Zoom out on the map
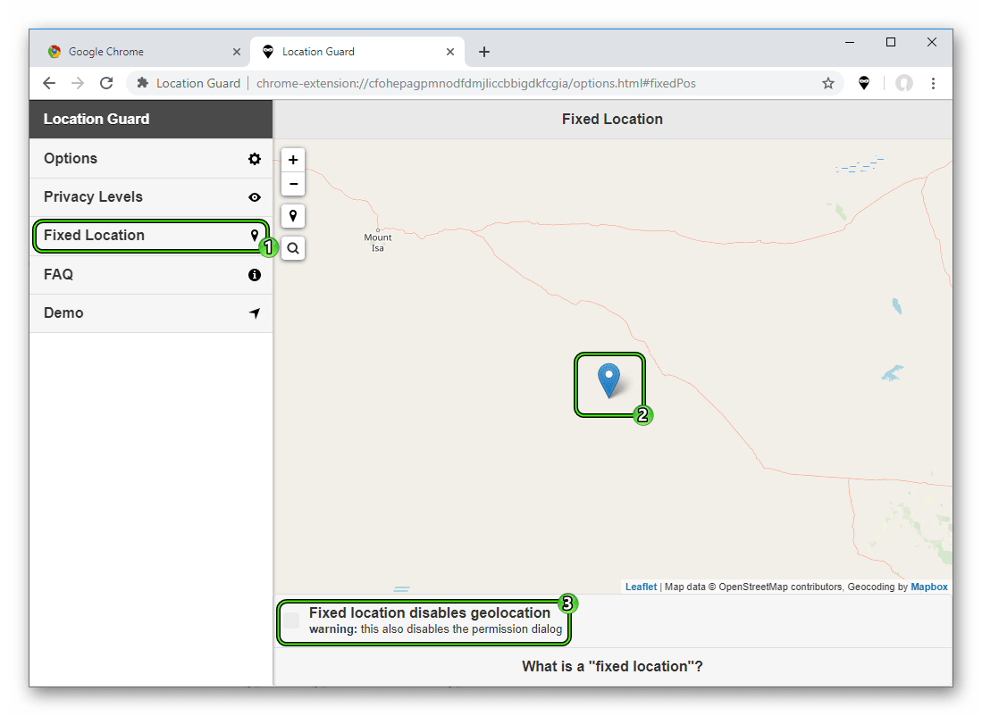Screen dimensions: 982x716 292,184
